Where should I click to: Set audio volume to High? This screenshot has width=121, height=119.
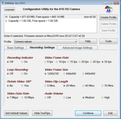[x=102, y=98]
